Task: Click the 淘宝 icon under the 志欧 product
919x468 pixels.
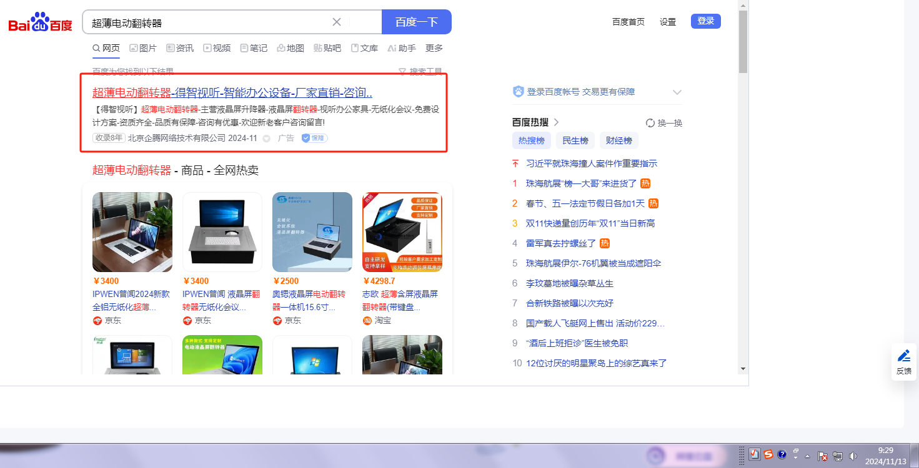Action: [367, 321]
